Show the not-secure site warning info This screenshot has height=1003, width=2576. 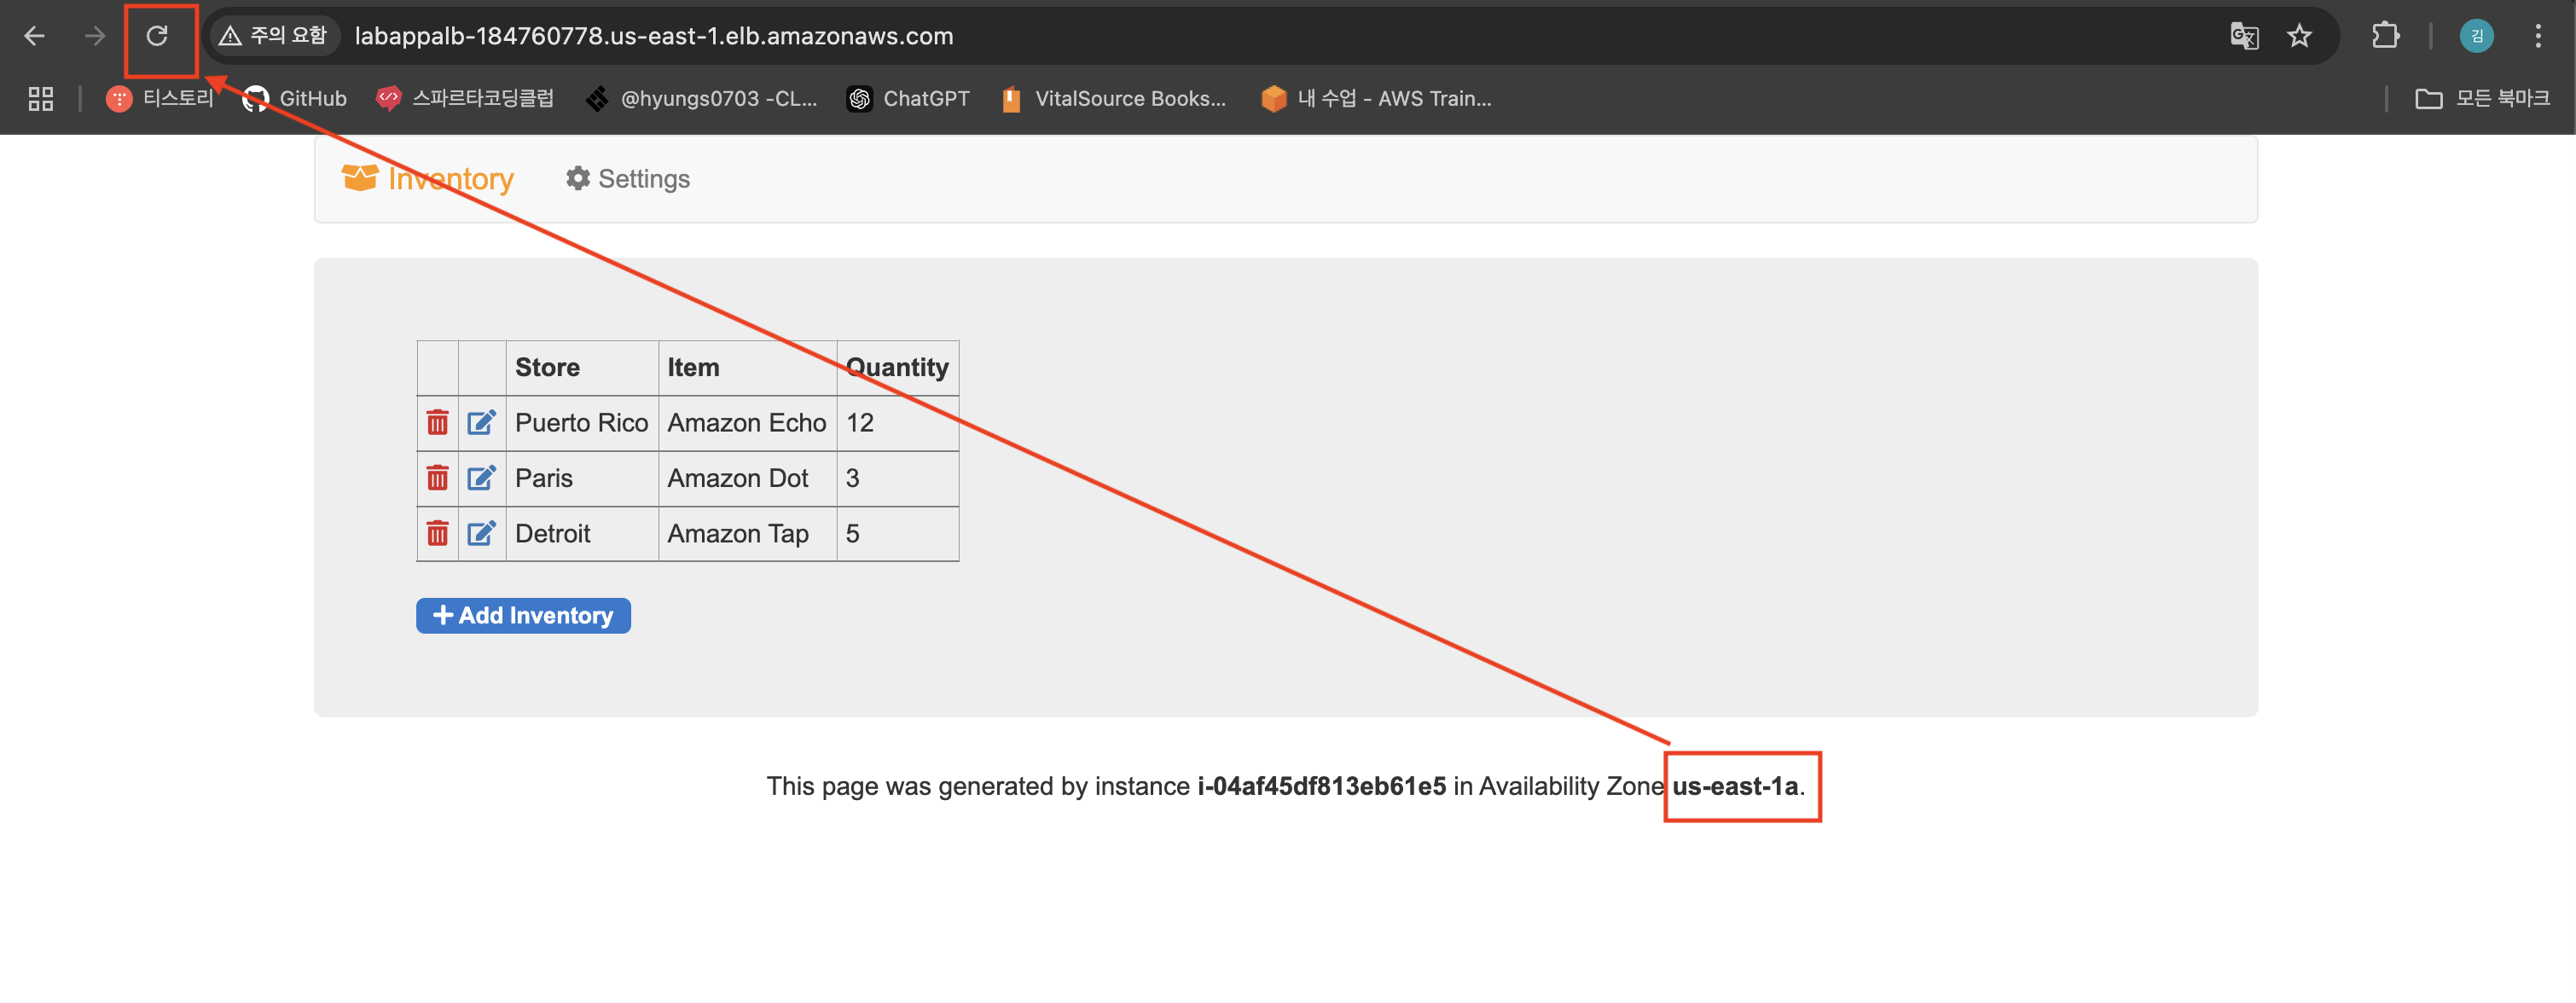(274, 37)
